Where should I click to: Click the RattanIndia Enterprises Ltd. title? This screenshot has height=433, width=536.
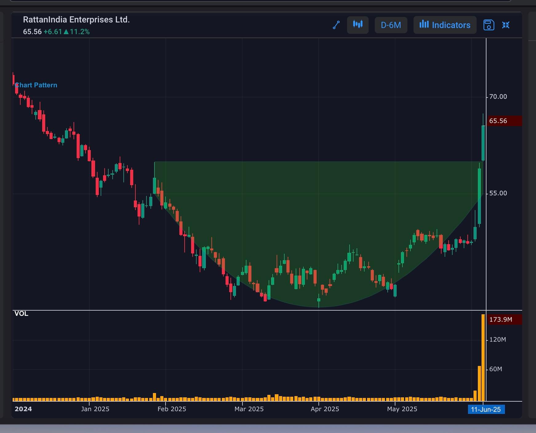coord(76,20)
